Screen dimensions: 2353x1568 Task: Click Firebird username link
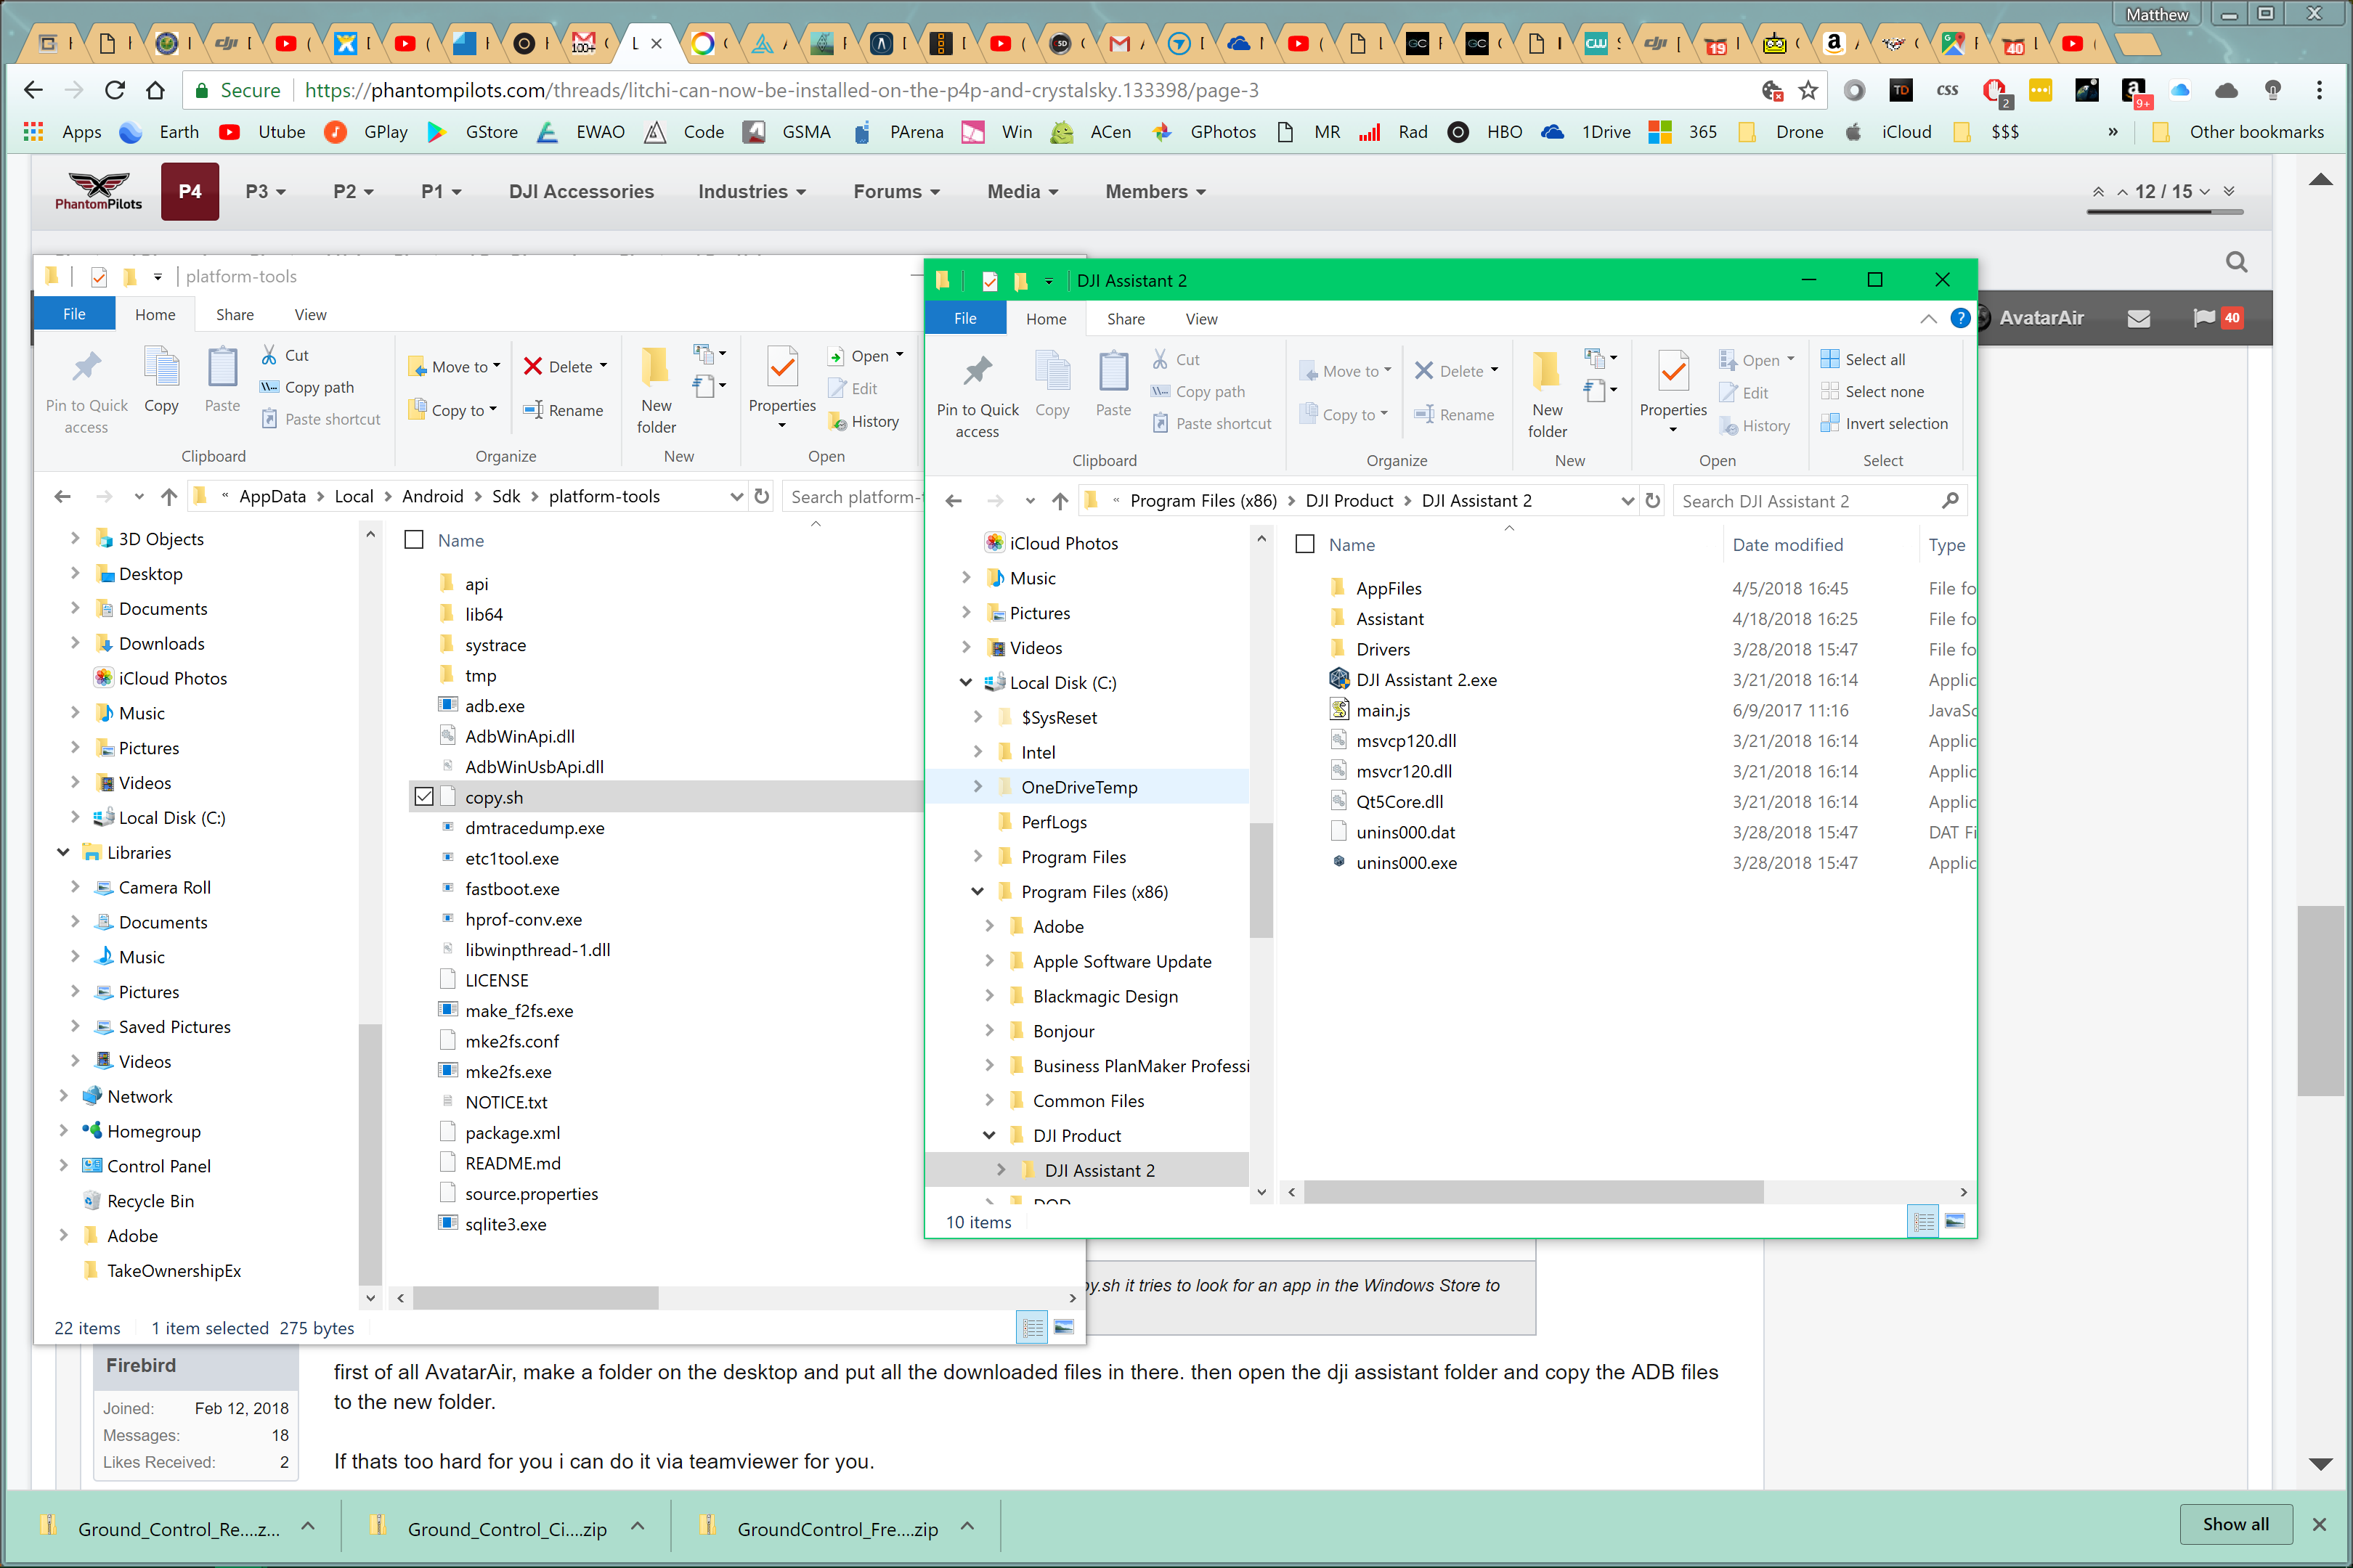point(141,1365)
